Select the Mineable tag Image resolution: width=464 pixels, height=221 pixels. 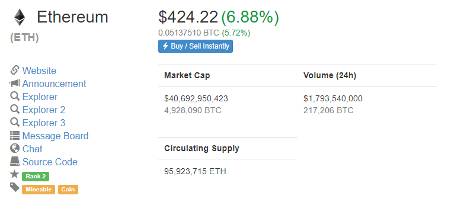[x=39, y=190]
